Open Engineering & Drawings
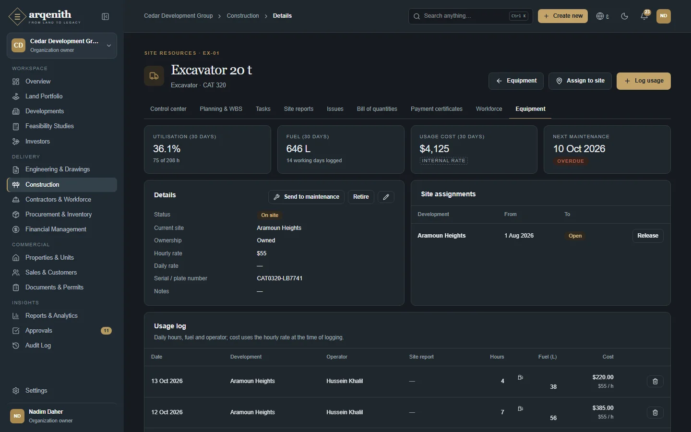The image size is (691, 432). 62,169
